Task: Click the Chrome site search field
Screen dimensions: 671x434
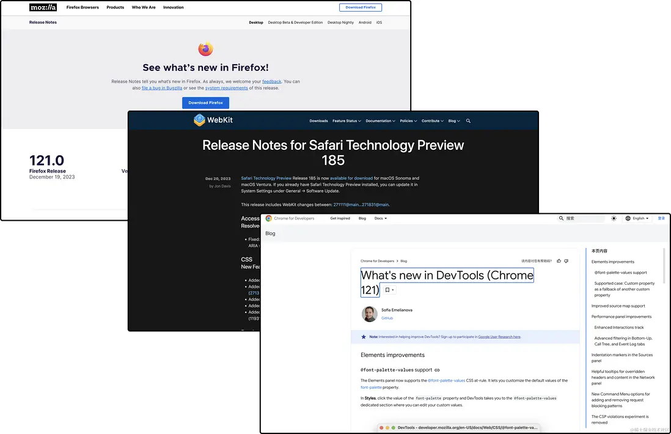Action: coord(581,218)
